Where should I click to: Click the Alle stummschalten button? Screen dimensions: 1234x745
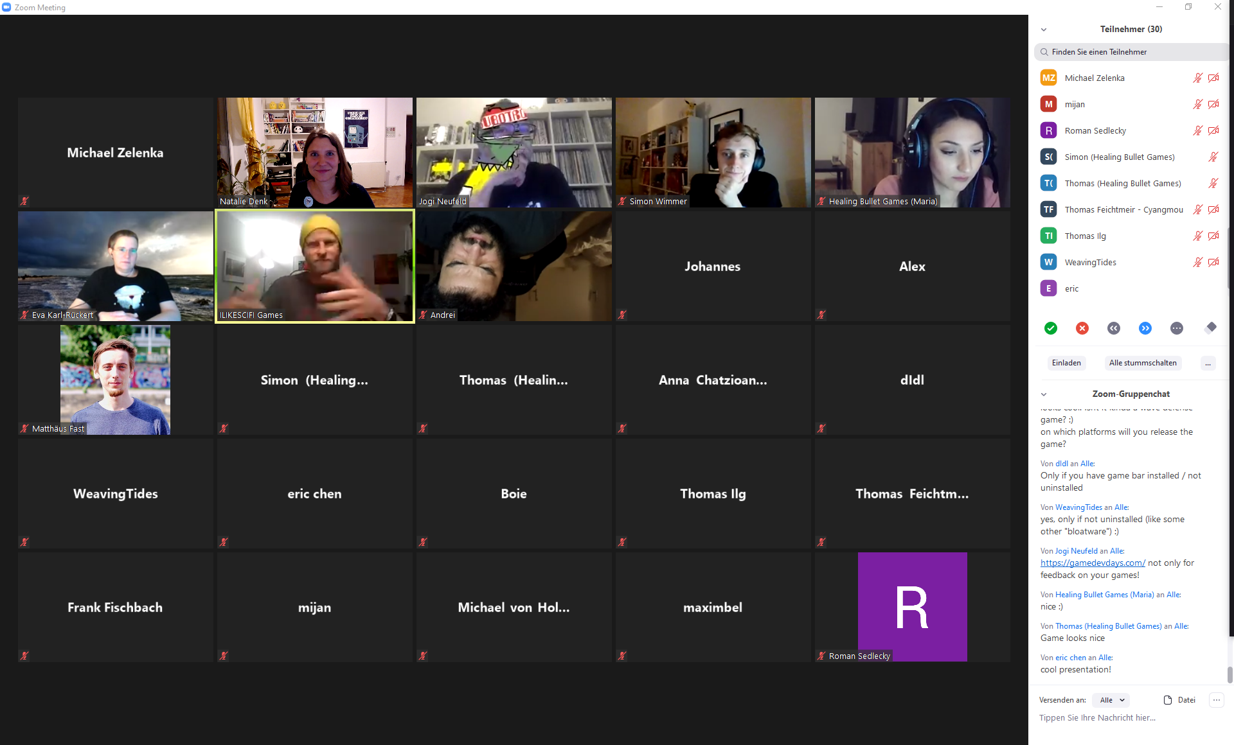1143,363
